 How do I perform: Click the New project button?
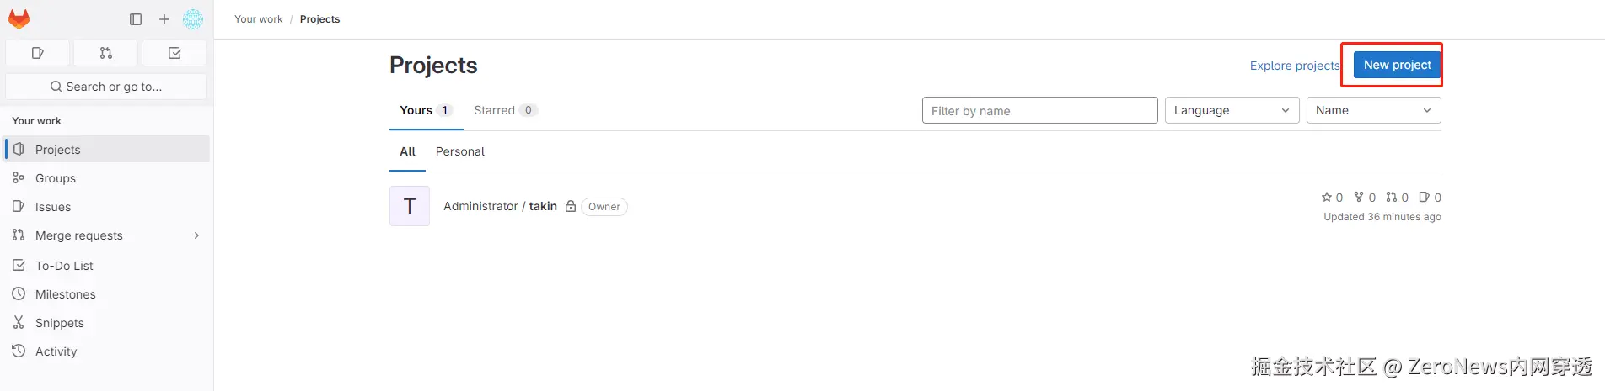pos(1397,65)
